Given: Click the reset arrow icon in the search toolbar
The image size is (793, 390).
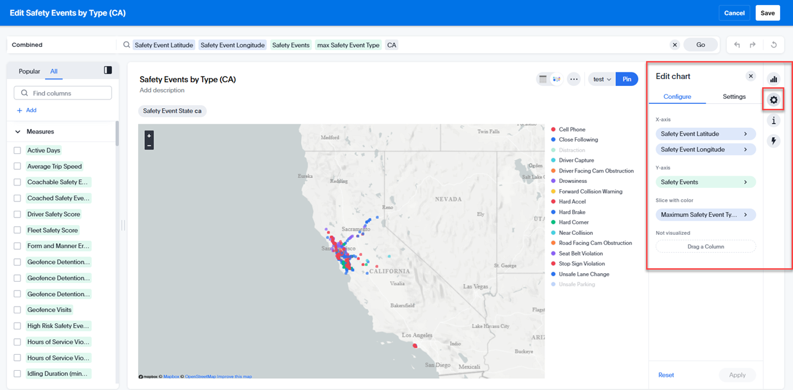Looking at the screenshot, I should coord(774,45).
